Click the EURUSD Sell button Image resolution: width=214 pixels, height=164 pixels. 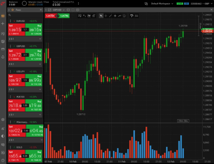click(x=16, y=30)
